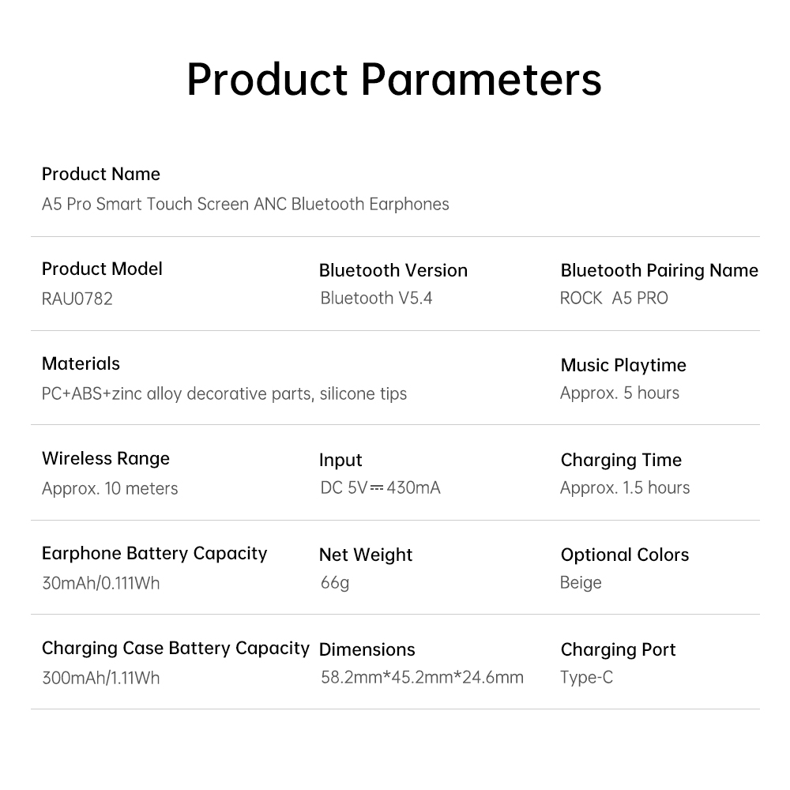Click the Product Name label
Viewport: 790px width, 790px height.
point(101,174)
